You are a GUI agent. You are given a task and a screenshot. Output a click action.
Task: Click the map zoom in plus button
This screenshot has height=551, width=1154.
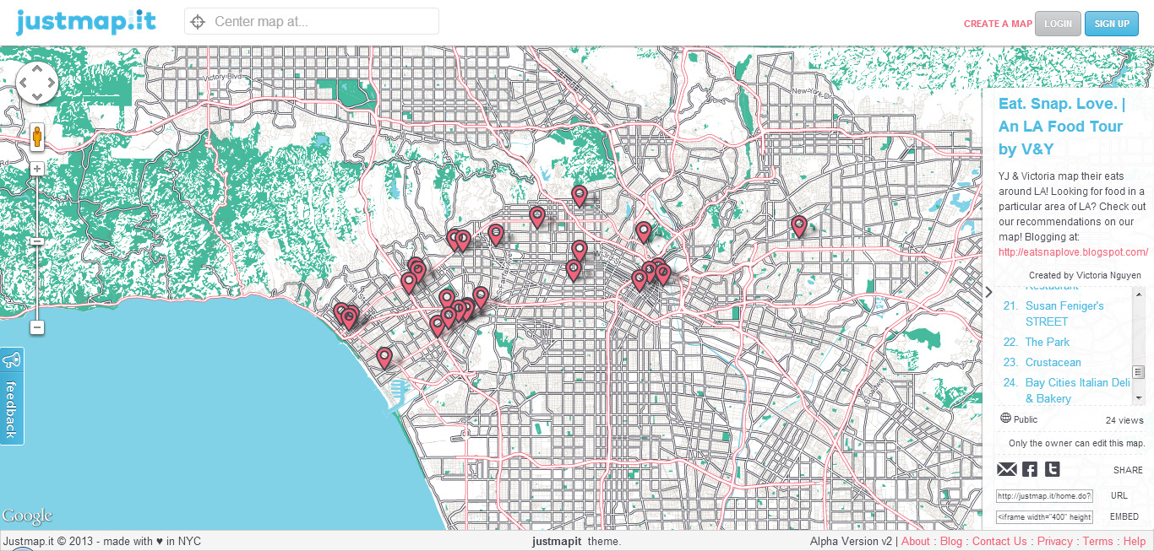tap(37, 169)
